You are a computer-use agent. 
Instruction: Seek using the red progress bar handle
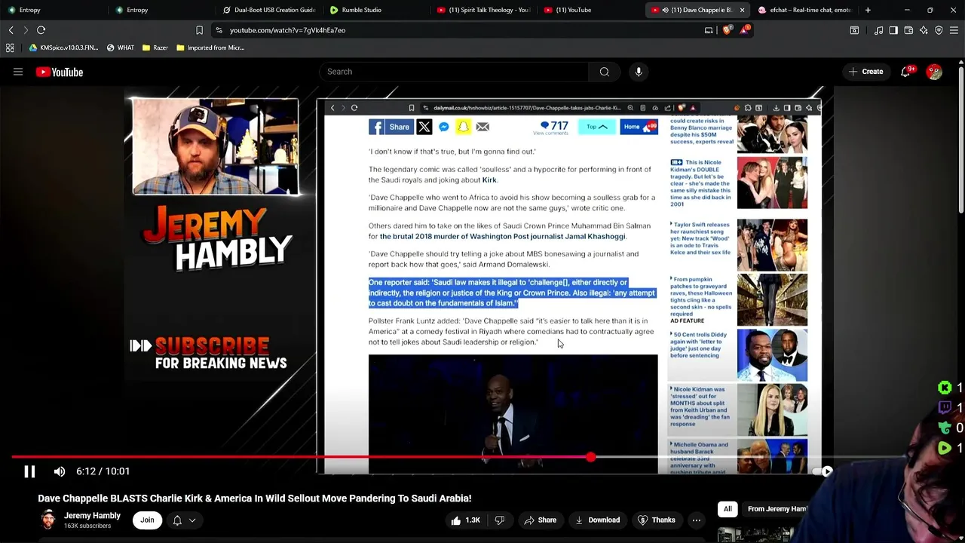click(x=590, y=457)
